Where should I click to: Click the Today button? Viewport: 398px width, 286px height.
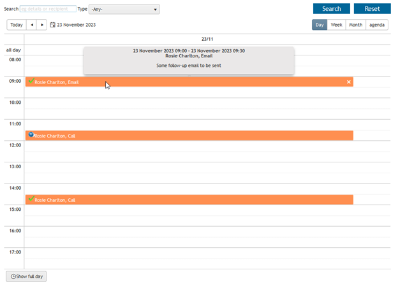(17, 25)
